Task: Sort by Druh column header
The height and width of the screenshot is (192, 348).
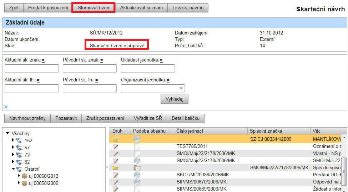Action: click(120, 131)
